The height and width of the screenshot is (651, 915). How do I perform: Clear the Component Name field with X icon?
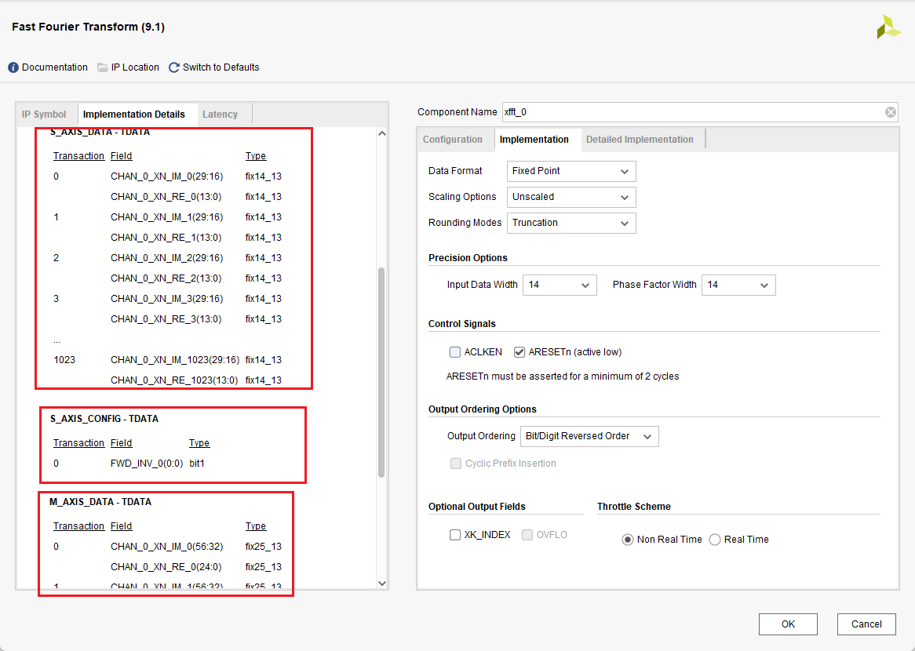891,112
